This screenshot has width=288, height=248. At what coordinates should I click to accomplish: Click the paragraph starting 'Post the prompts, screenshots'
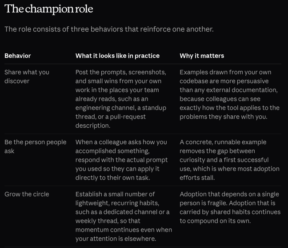click(x=121, y=99)
